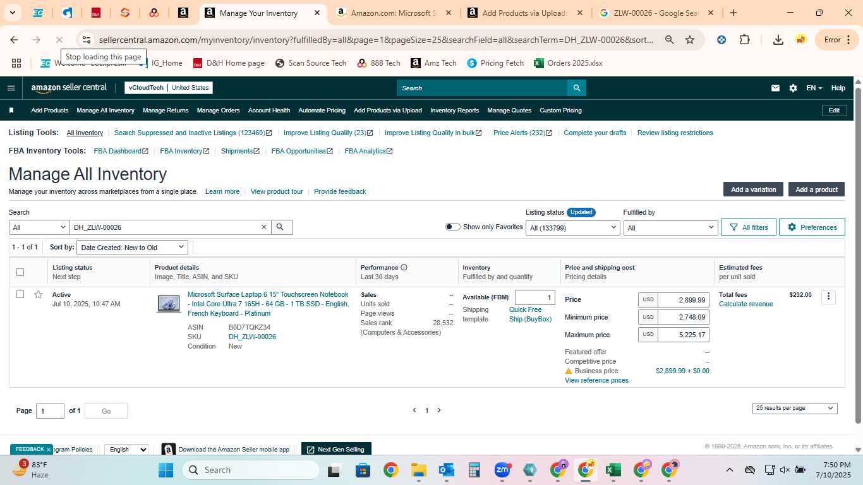Screen dimensions: 863x485
Task: Click the teal search magnifier button
Action: [x=576, y=88]
